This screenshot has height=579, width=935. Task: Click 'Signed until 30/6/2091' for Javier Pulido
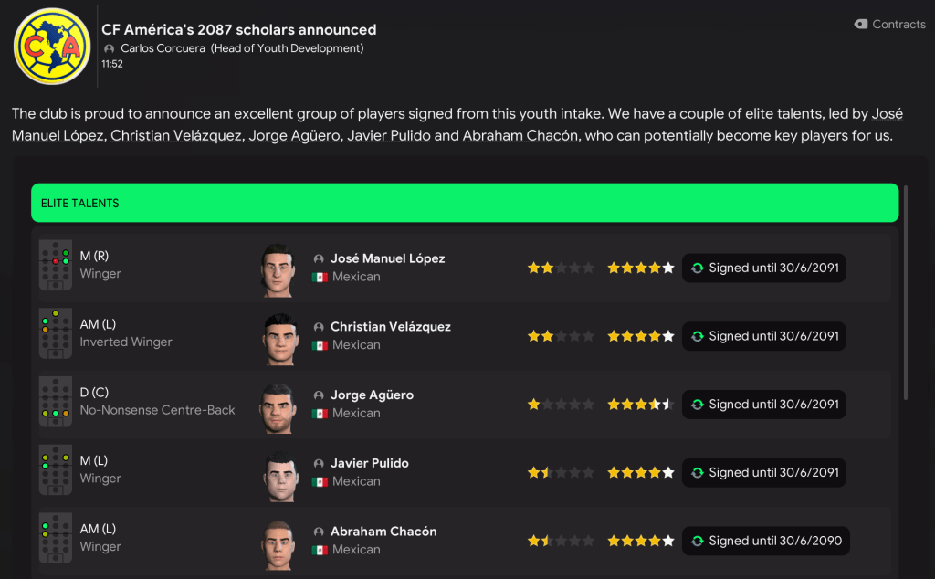tap(765, 472)
